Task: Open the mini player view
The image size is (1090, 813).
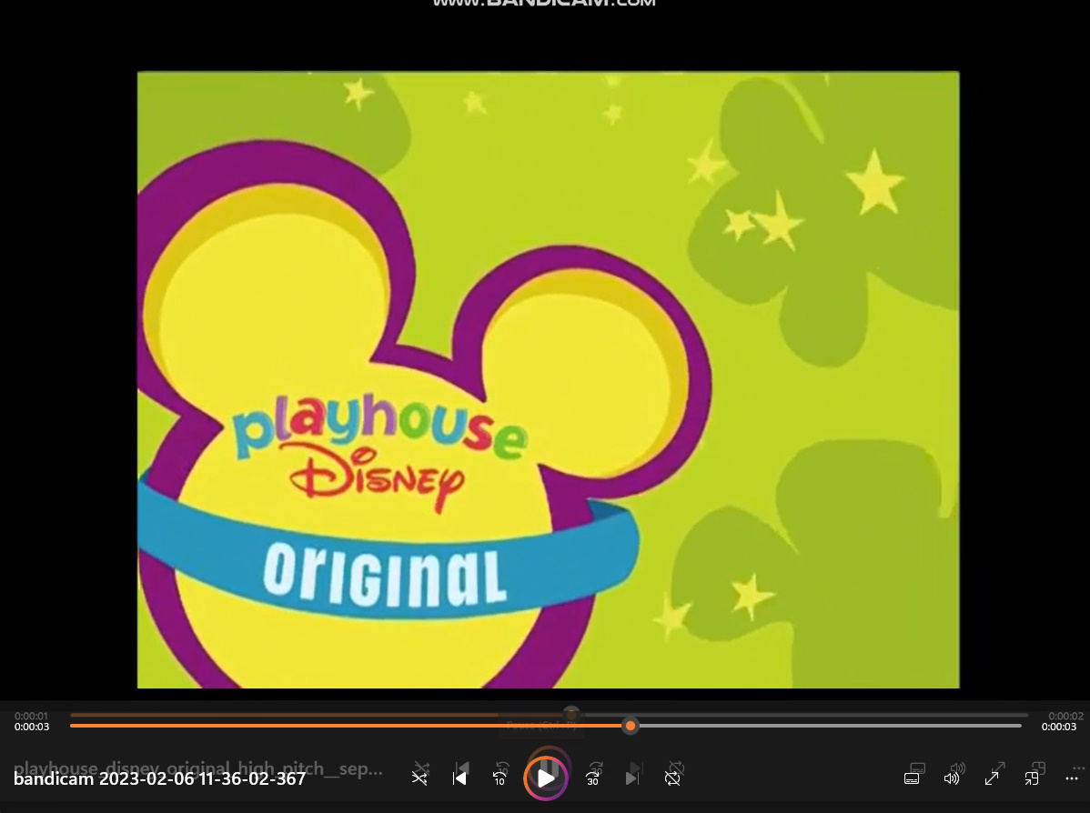Action: tap(1033, 778)
